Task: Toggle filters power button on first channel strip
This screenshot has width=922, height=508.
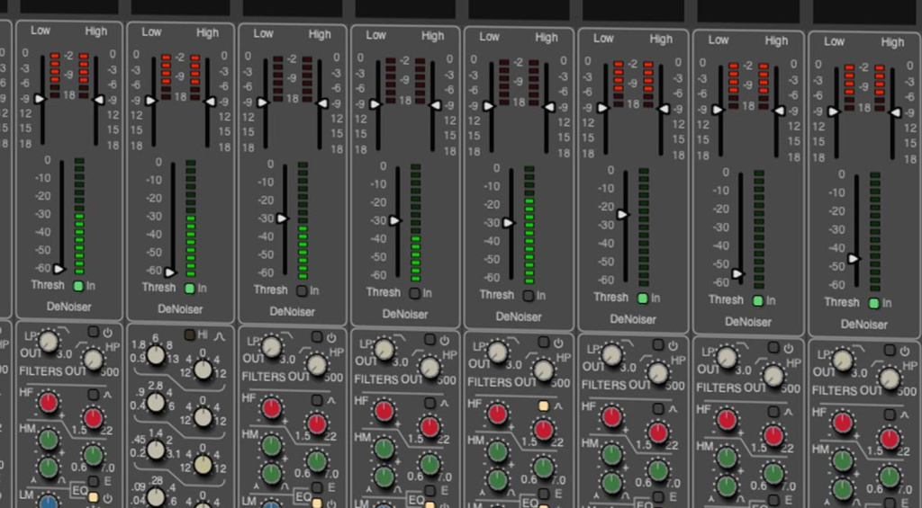Action: 94,332
